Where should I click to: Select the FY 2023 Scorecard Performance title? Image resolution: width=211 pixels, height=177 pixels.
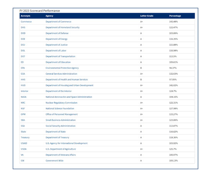[x=40, y=11]
